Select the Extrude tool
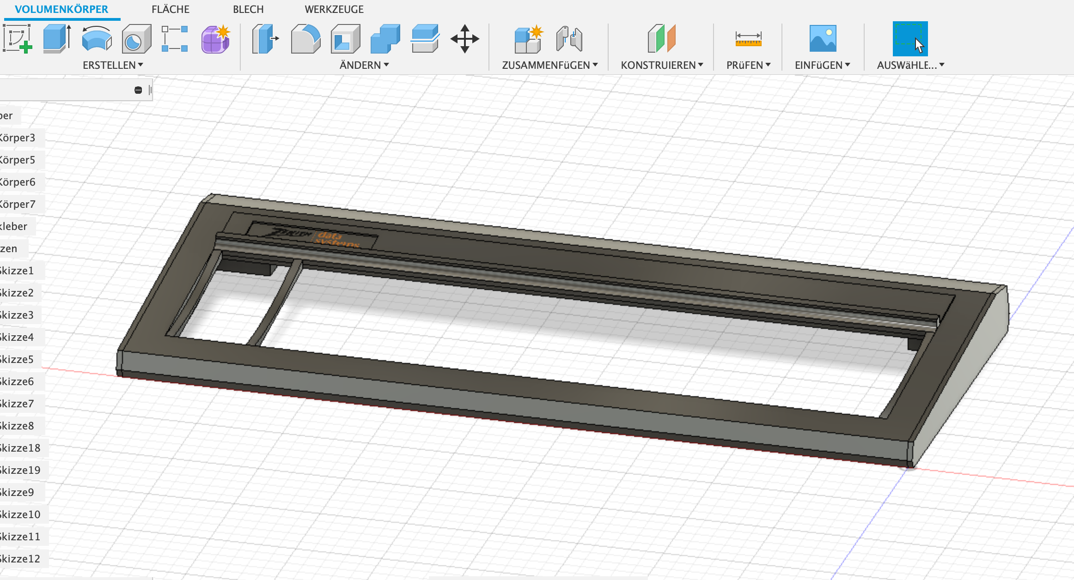 (x=56, y=39)
